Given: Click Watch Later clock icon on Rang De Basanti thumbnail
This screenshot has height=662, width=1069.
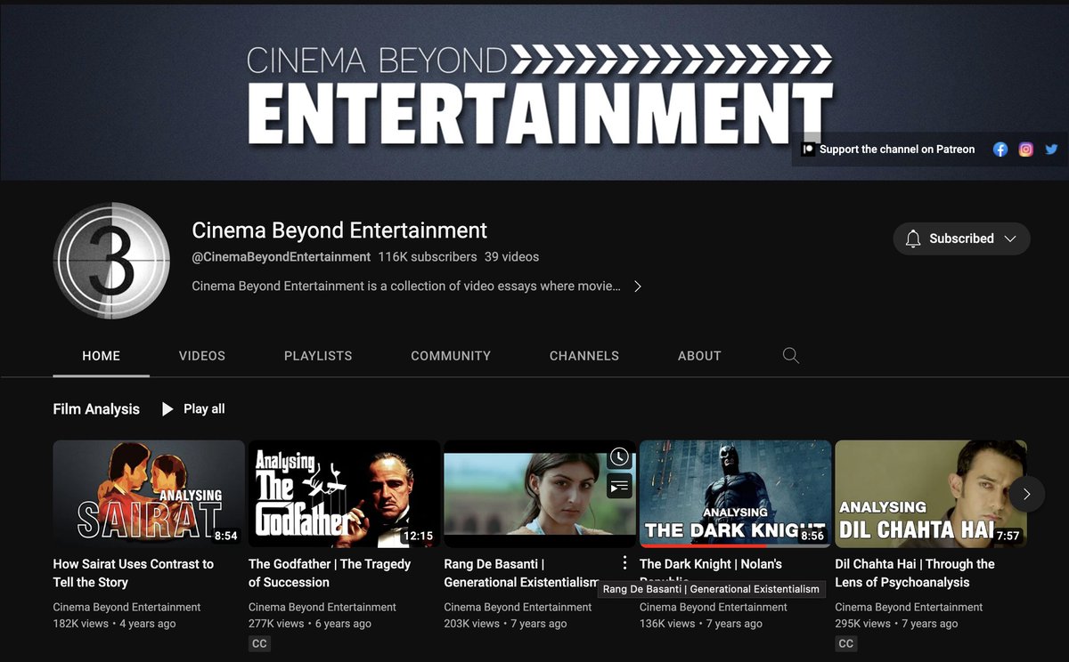Looking at the screenshot, I should (x=619, y=457).
